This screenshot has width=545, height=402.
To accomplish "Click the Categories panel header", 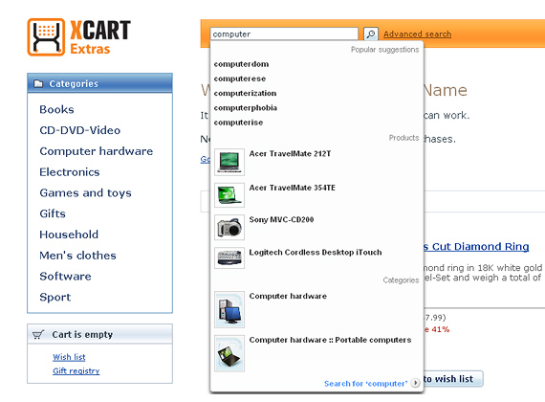I will [x=99, y=83].
